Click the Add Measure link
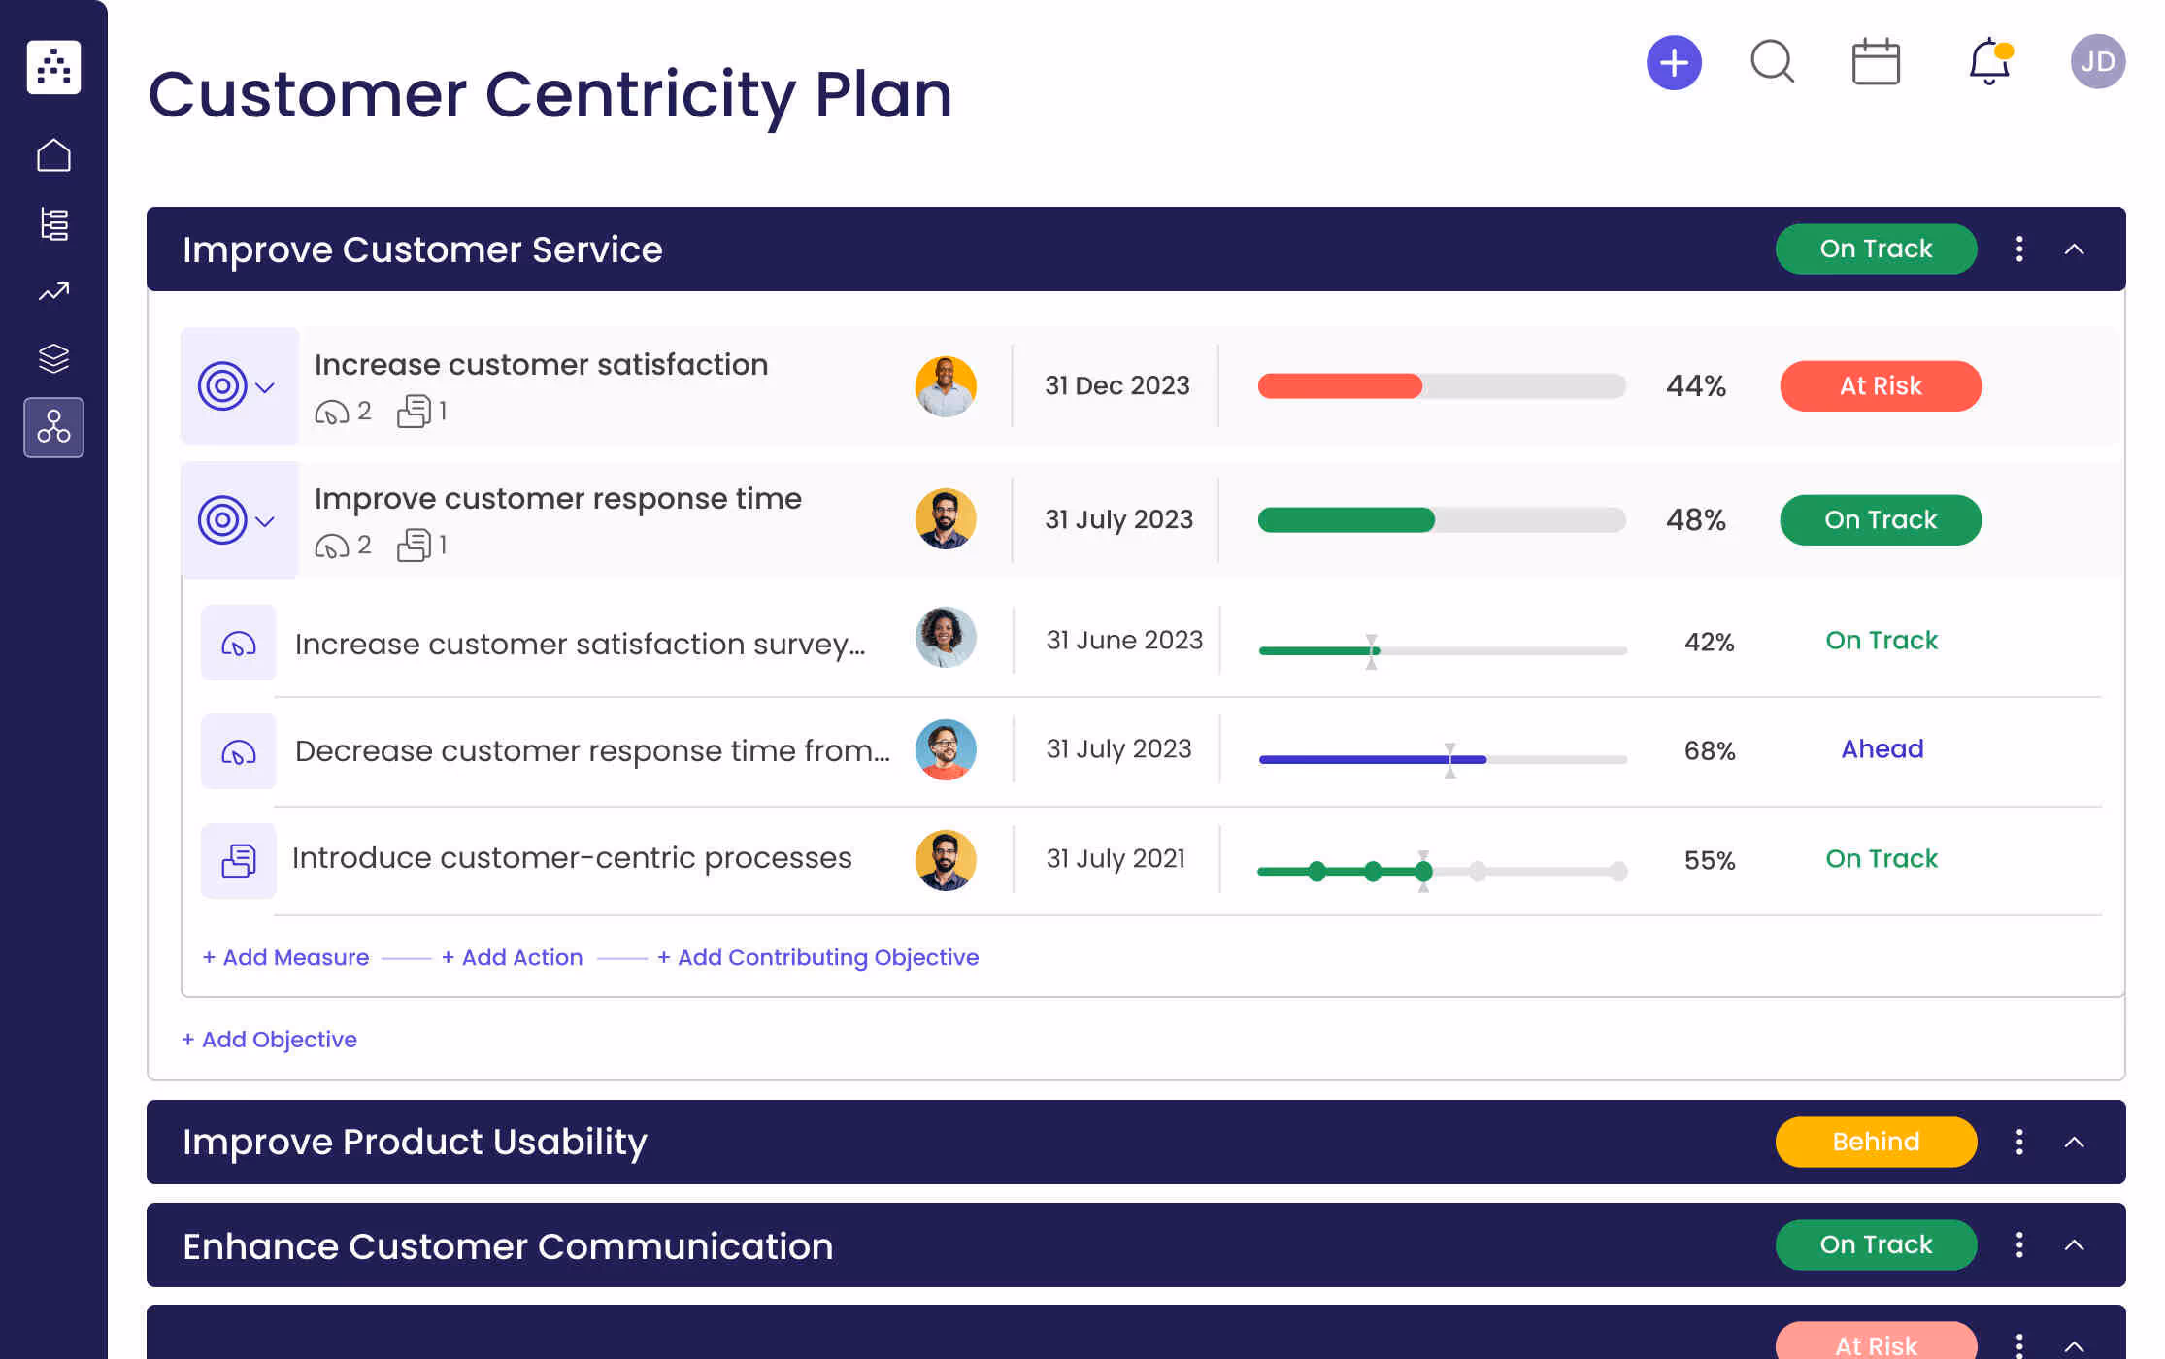The width and height of the screenshot is (2165, 1359). pos(286,957)
